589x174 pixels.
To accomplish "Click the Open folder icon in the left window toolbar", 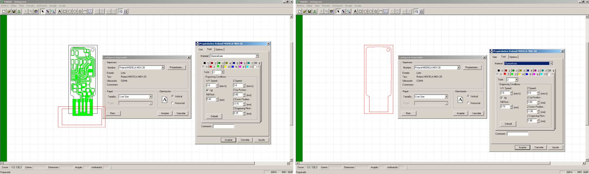I will tap(9, 11).
